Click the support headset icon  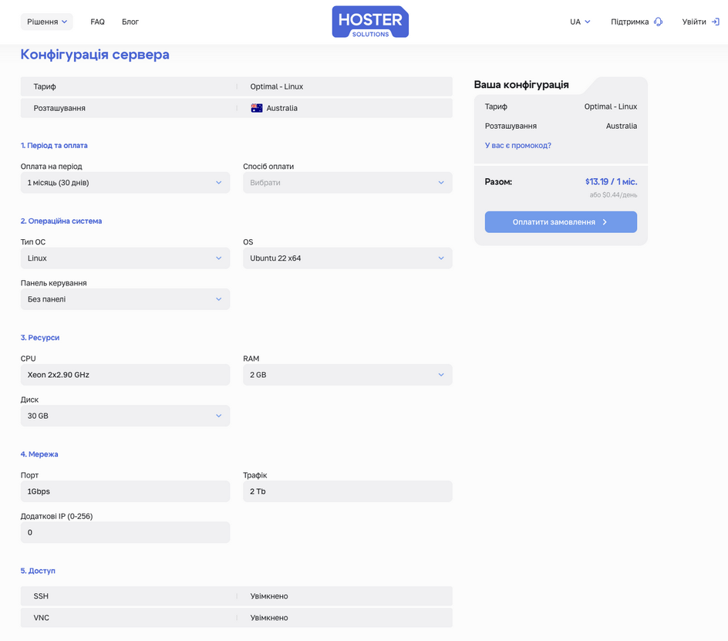coord(658,22)
